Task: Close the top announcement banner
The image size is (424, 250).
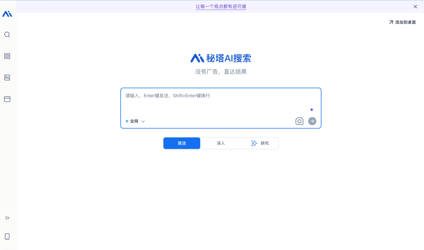Action: click(x=415, y=7)
